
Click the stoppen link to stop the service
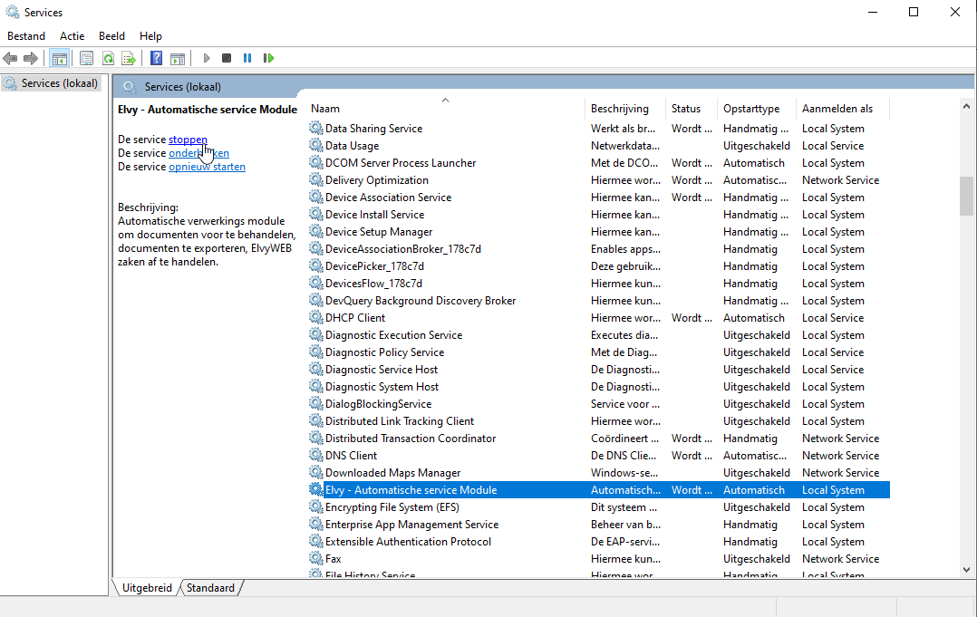[189, 140]
